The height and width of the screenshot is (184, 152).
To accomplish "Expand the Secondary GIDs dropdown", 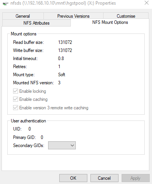I will [x=62, y=146].
